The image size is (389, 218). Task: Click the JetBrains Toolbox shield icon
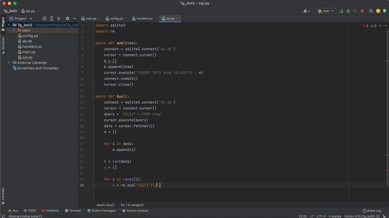tap(385, 11)
